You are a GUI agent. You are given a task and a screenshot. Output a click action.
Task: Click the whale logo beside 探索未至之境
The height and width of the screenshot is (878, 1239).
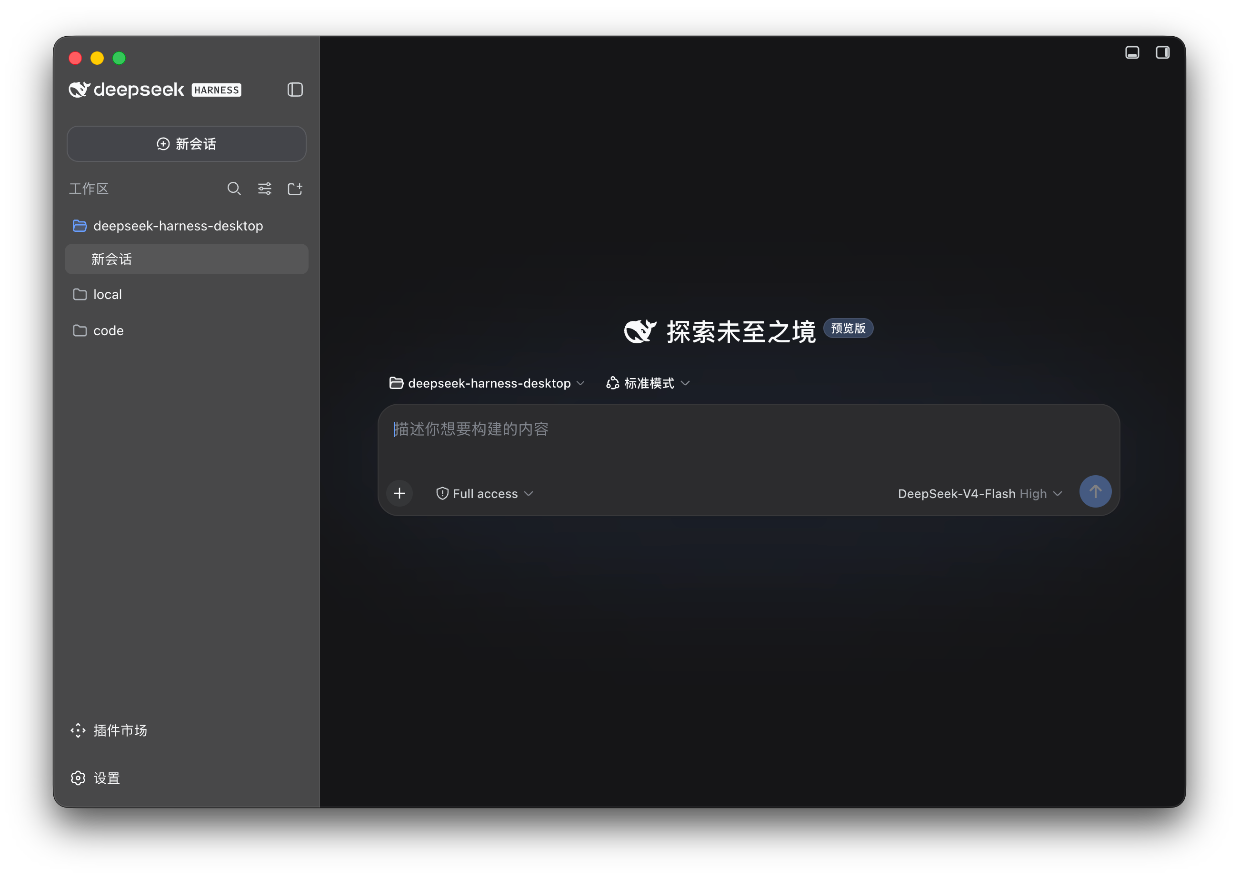[640, 331]
